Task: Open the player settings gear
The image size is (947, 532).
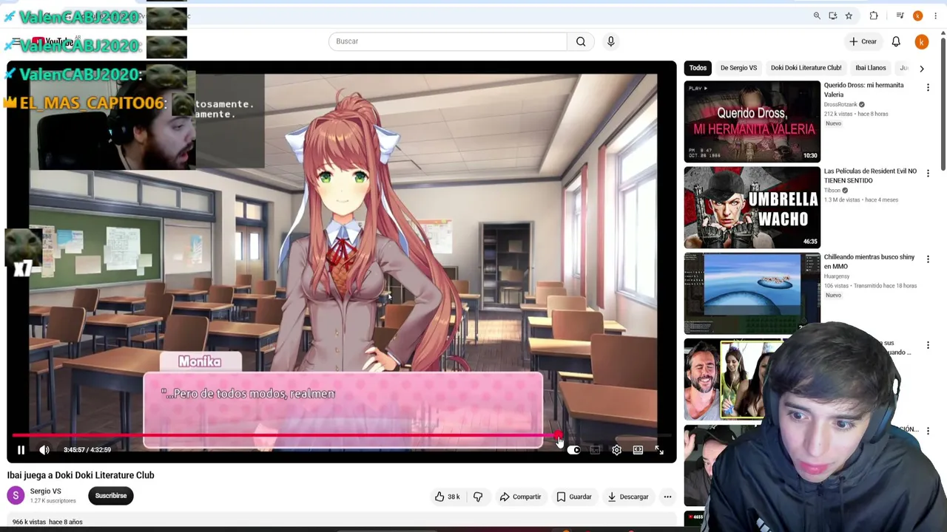Action: (616, 450)
